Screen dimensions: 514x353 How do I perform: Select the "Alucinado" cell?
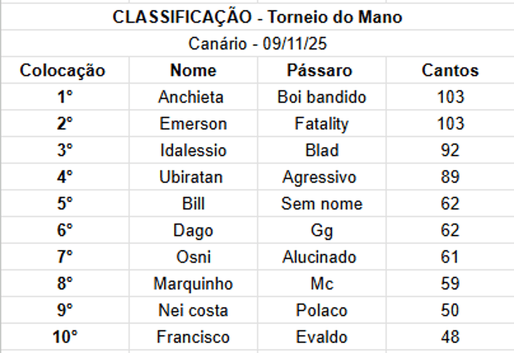(319, 257)
